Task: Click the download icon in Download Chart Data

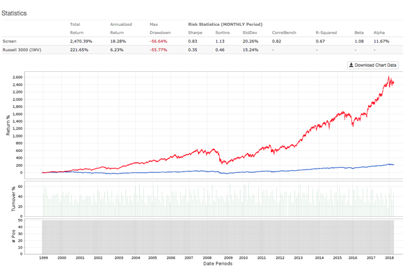Action: 351,65
